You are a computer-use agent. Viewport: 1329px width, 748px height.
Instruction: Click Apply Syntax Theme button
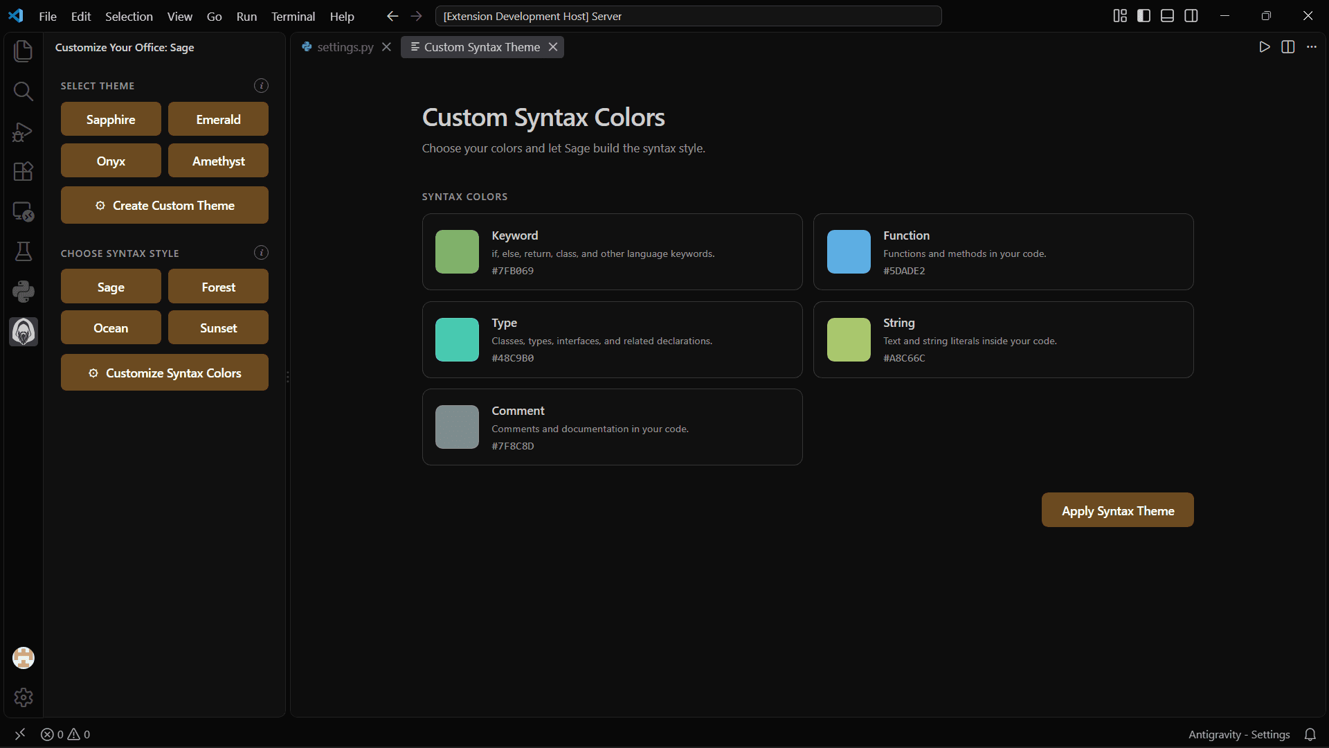[1117, 510]
